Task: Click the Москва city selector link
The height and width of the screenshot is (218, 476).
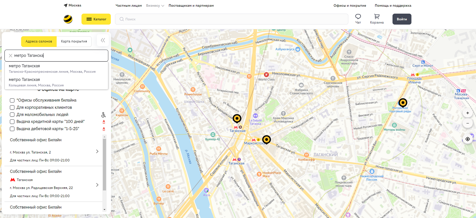Action: tap(75, 5)
